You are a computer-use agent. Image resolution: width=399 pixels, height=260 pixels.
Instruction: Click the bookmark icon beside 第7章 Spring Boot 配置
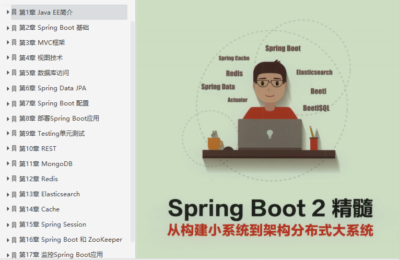pos(14,103)
